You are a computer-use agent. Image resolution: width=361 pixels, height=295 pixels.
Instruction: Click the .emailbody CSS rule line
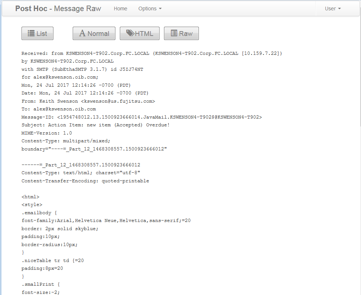[x=39, y=213]
